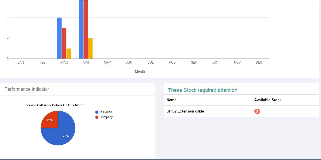Image resolution: width=321 pixels, height=160 pixels.
Task: Select the blue 75% pie slice
Action: [x=61, y=133]
